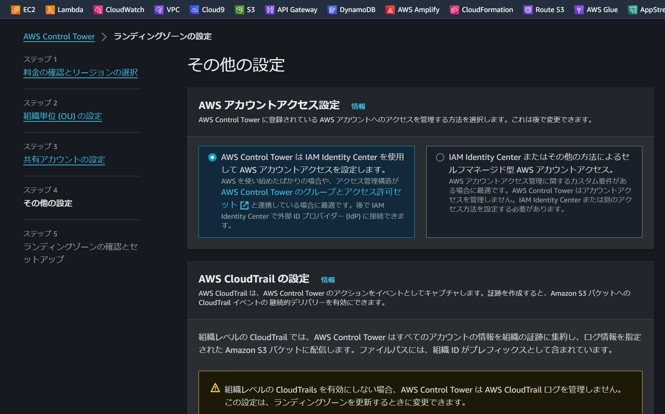Click the AWS CloudTrail の設定 section heading
This screenshot has width=665, height=414.
tap(254, 279)
